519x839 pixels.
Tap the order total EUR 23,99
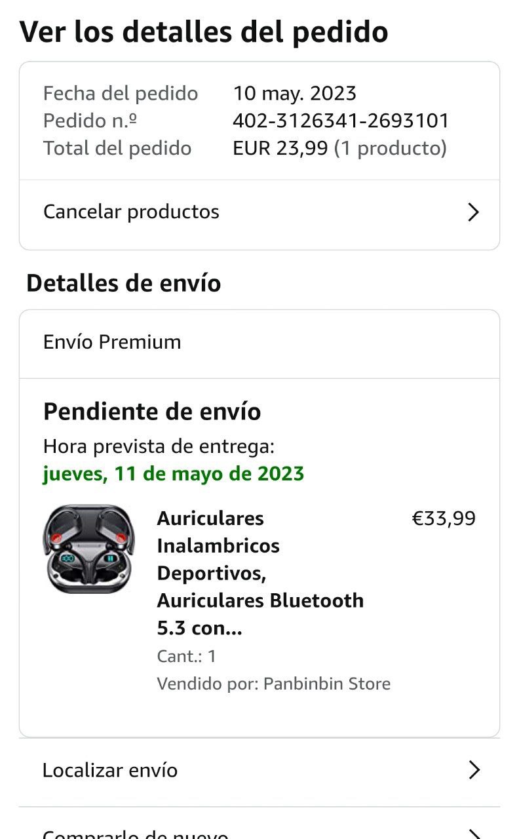(x=280, y=148)
